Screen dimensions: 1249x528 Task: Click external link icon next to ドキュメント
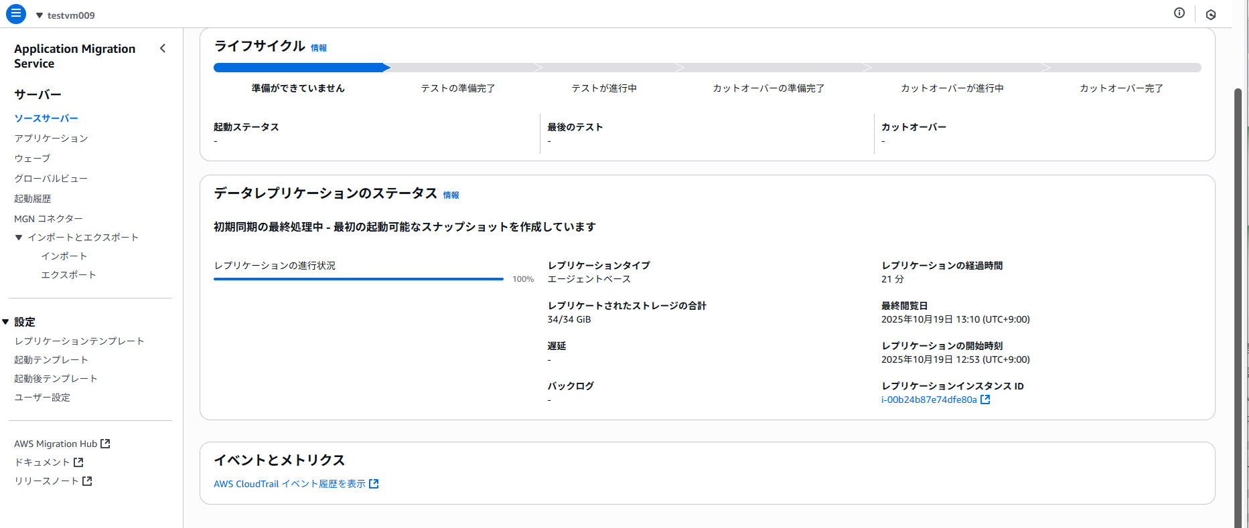(78, 462)
